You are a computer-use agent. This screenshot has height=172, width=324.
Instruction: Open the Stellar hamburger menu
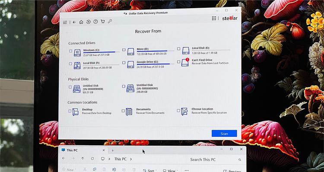coord(65,23)
